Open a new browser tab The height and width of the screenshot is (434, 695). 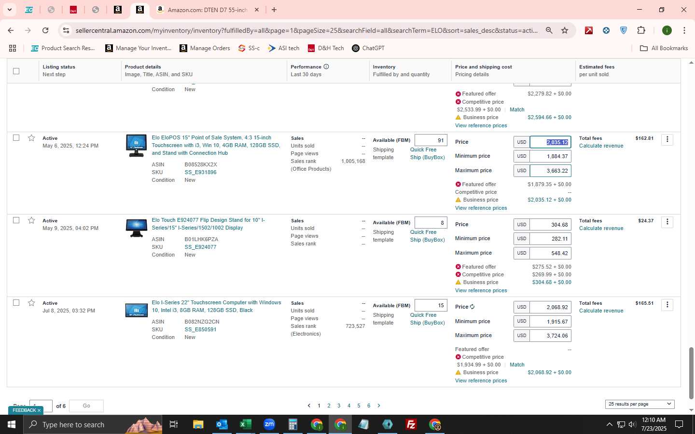click(x=274, y=10)
